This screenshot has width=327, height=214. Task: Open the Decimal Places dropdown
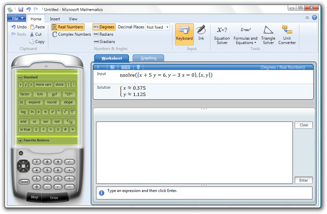158,27
